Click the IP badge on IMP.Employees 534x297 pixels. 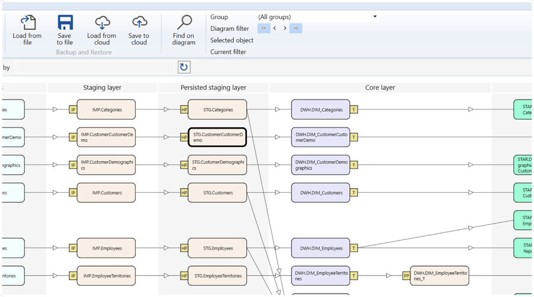point(73,248)
